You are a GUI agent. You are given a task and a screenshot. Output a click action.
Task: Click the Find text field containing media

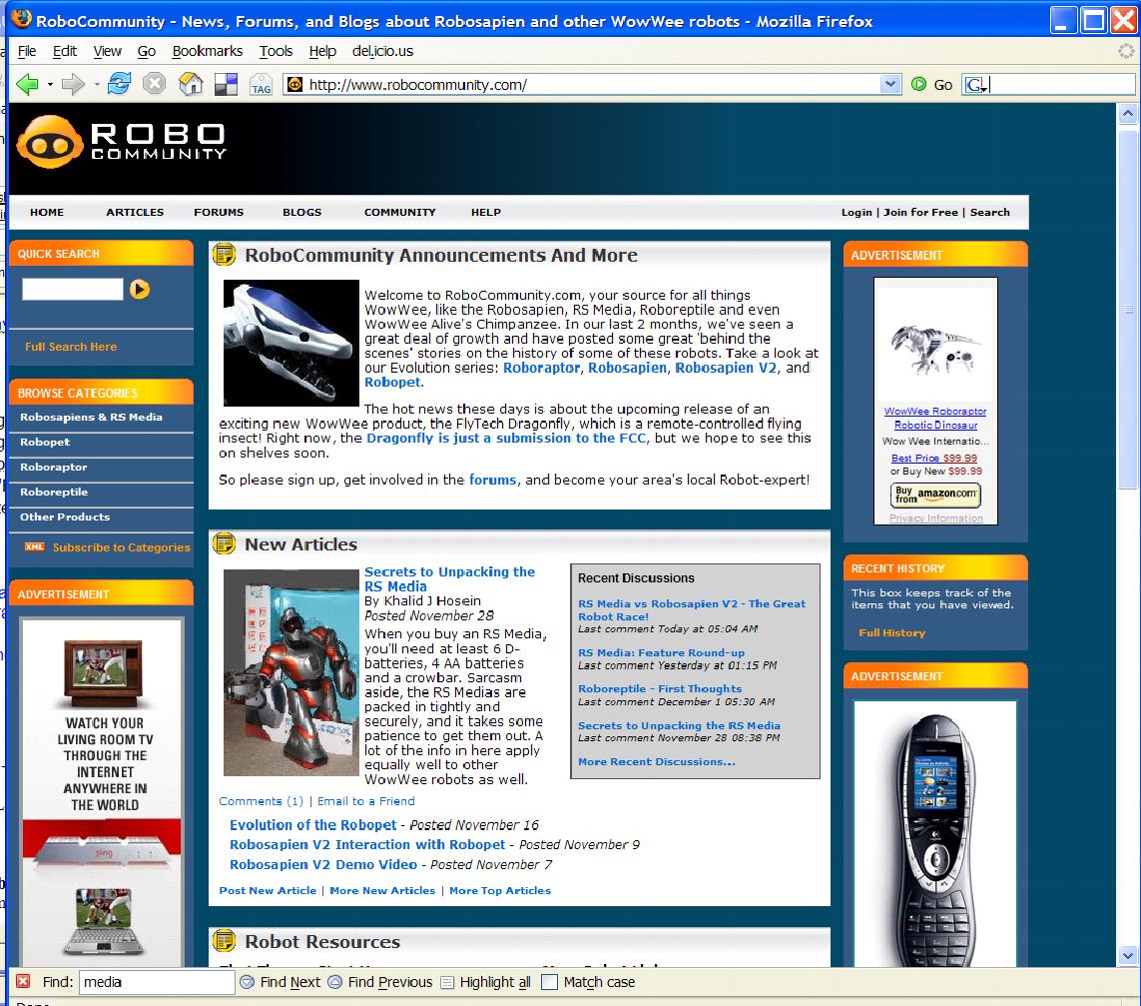(157, 982)
